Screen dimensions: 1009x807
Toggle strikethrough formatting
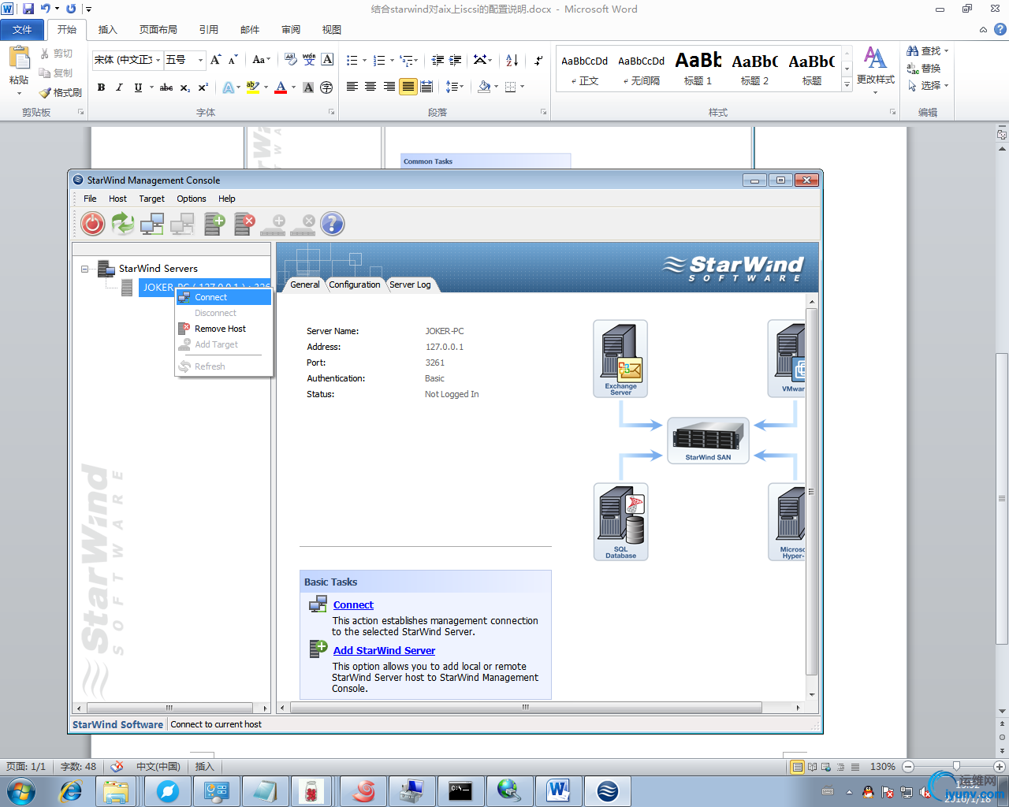coord(166,87)
